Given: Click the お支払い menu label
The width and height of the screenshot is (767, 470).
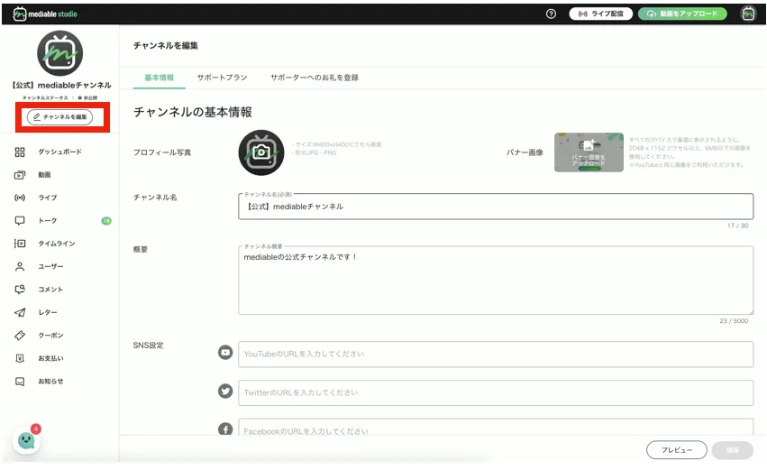Looking at the screenshot, I should 50,358.
